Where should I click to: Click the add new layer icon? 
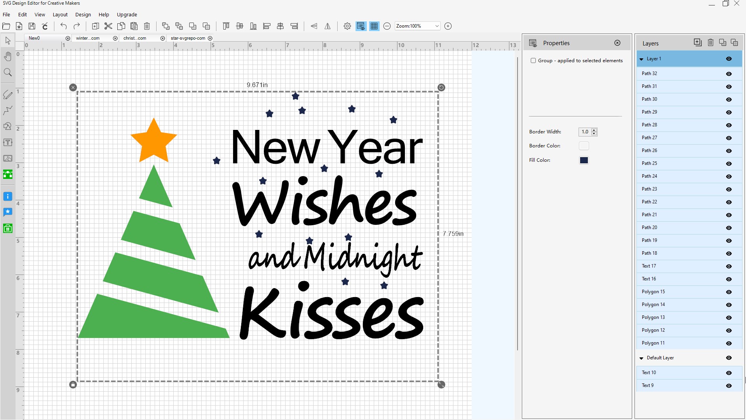697,42
